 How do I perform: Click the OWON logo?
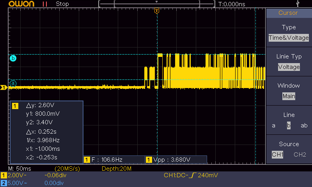point(21,4)
